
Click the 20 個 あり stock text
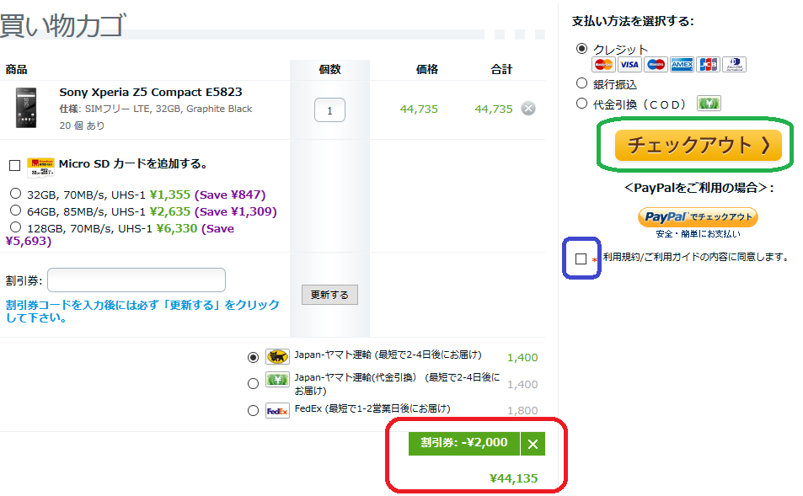click(x=82, y=125)
